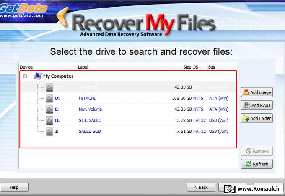Select drive letter D:

tap(57, 98)
